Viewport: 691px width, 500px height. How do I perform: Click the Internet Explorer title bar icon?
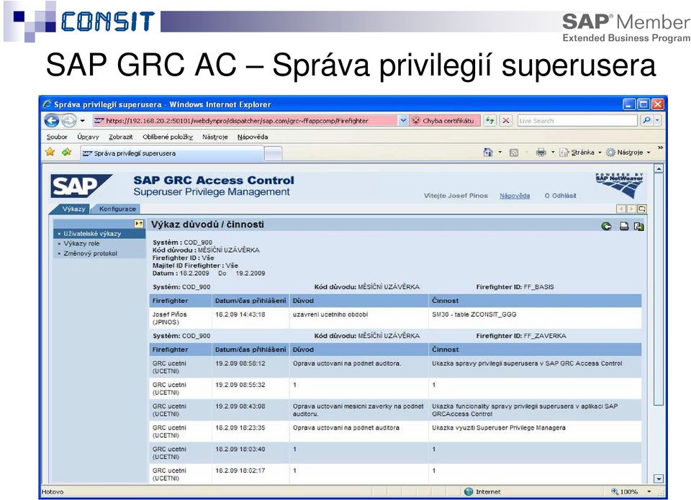point(48,104)
